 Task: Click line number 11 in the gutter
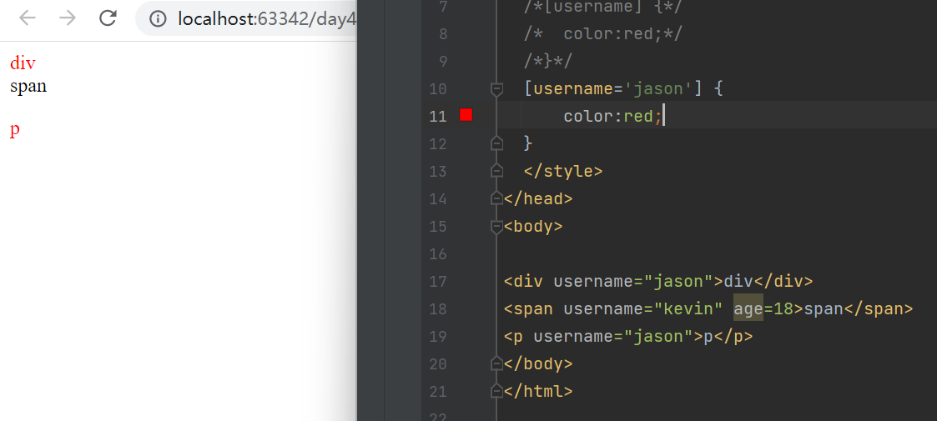(x=438, y=117)
